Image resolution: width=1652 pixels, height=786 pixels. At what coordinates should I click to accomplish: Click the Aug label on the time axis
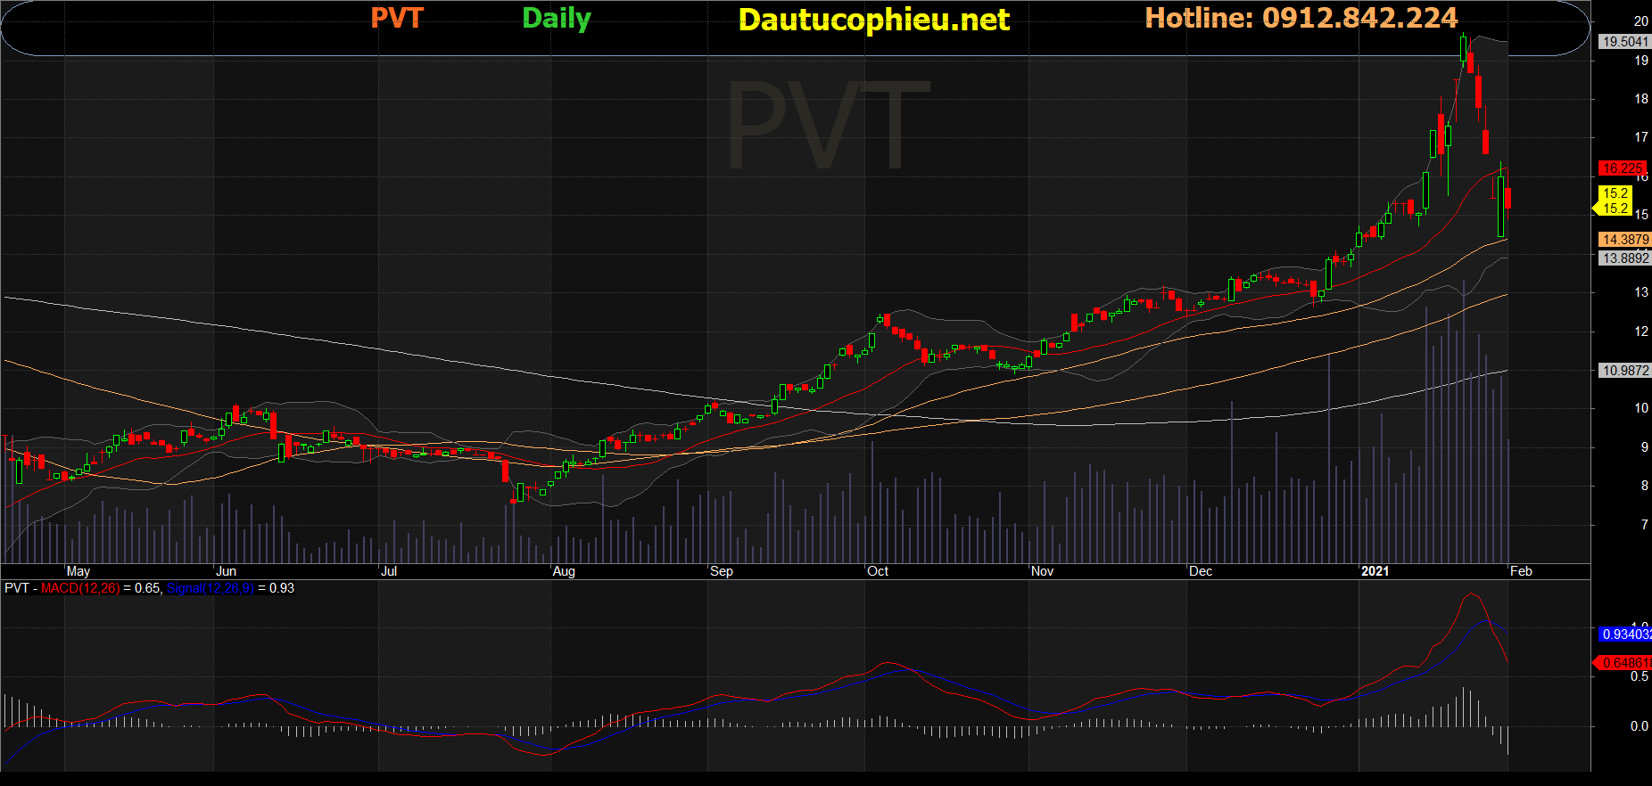pos(564,571)
